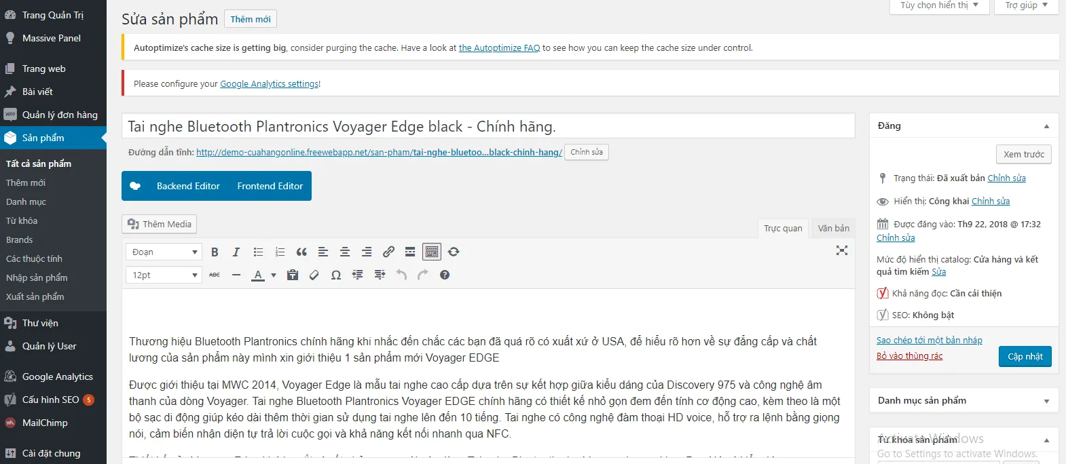Switch to the Trực quan editor tab
Image resolution: width=1066 pixels, height=464 pixels.
coord(783,228)
